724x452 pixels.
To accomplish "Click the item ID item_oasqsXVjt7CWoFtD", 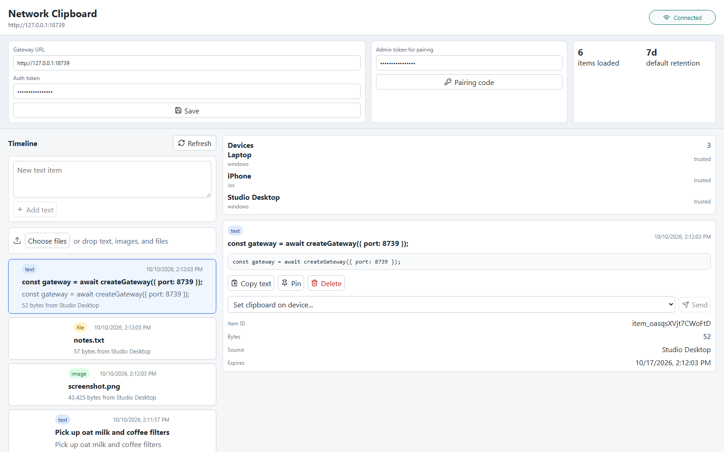I will (x=672, y=323).
